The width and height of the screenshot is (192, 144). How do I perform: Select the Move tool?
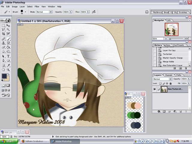tap(8, 25)
